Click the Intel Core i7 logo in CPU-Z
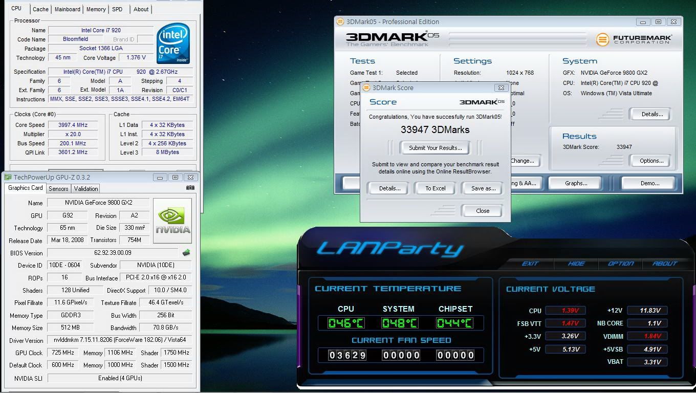696x393 pixels. pyautogui.click(x=173, y=43)
